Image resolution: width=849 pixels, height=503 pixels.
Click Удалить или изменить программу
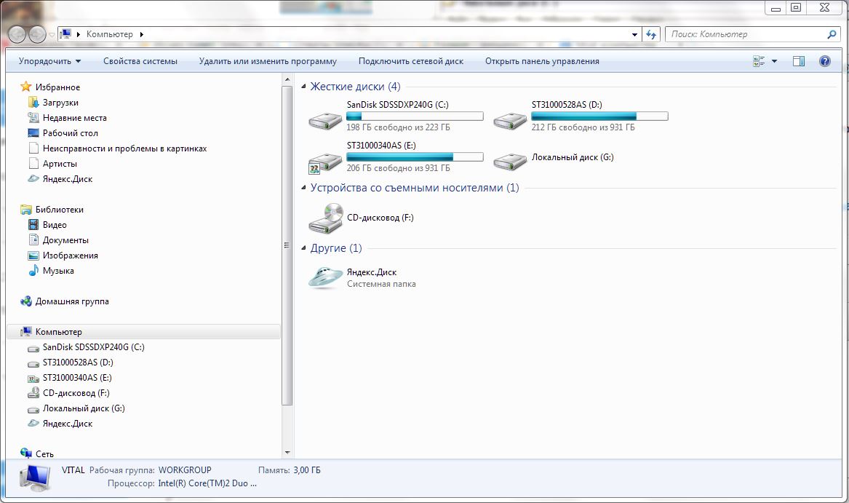pos(268,61)
